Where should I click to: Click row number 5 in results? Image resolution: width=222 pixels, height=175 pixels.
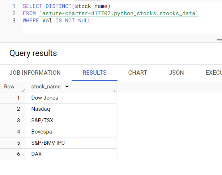18,143
